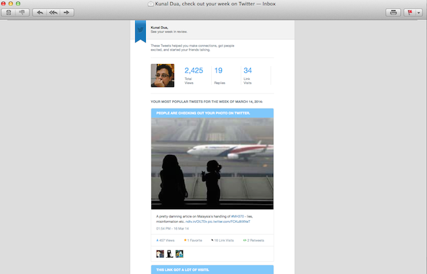Close the mail window with the red button
427x274 pixels.
point(3,3)
